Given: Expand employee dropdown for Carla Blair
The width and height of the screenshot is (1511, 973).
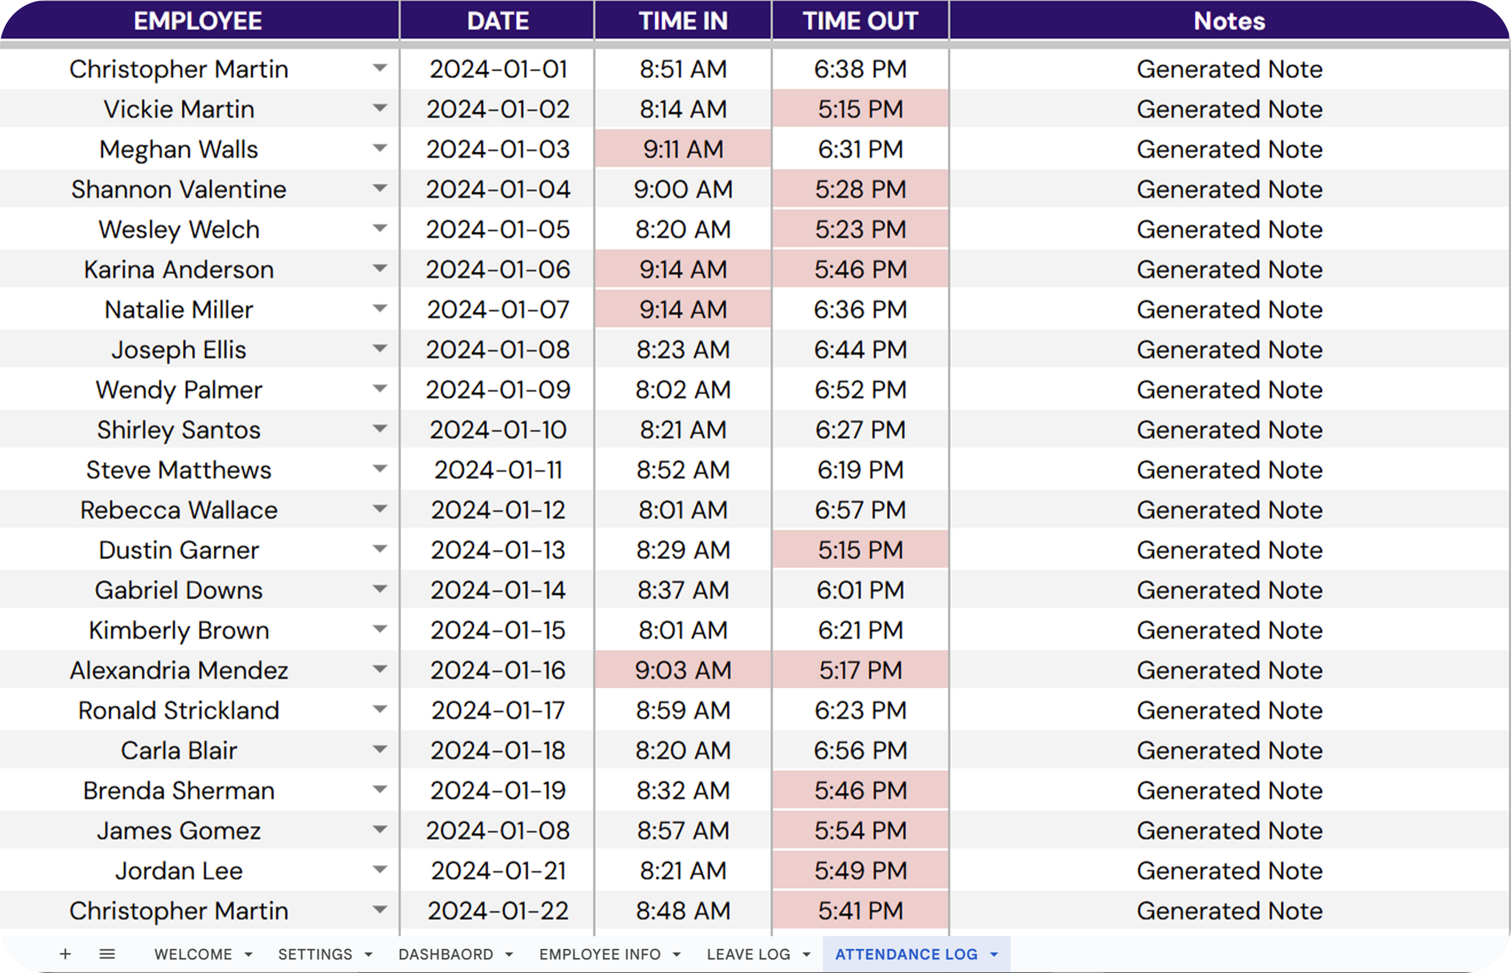Looking at the screenshot, I should coord(379,750).
